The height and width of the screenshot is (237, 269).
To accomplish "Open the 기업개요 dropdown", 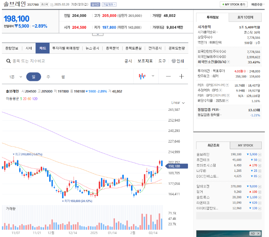I will (109, 5).
